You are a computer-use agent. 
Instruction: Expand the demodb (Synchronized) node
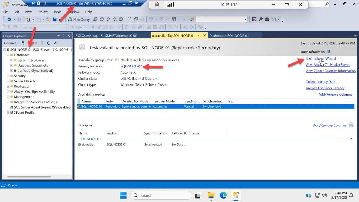(12, 70)
